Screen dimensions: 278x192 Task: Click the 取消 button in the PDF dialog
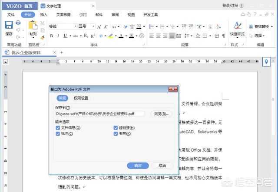[x=162, y=166]
